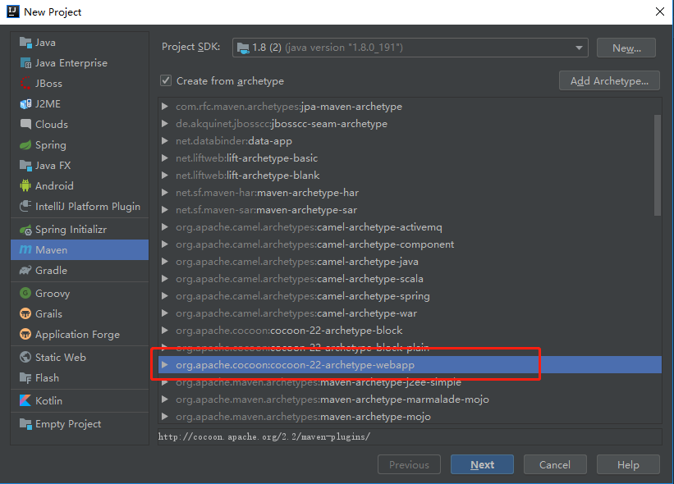The height and width of the screenshot is (484, 674).
Task: Close the New Project dialog
Action: tap(660, 11)
